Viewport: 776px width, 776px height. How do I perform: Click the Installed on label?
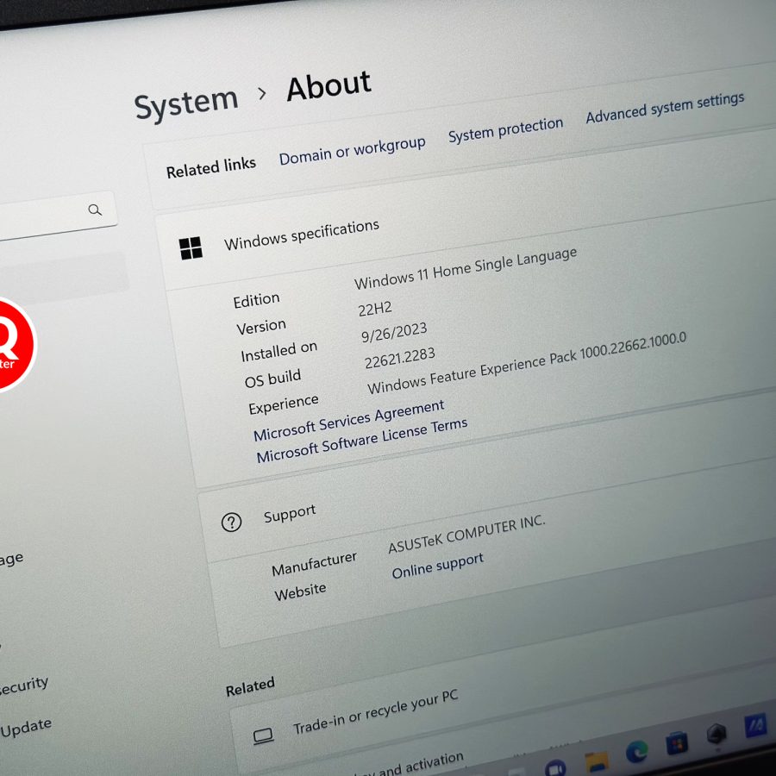coord(278,352)
